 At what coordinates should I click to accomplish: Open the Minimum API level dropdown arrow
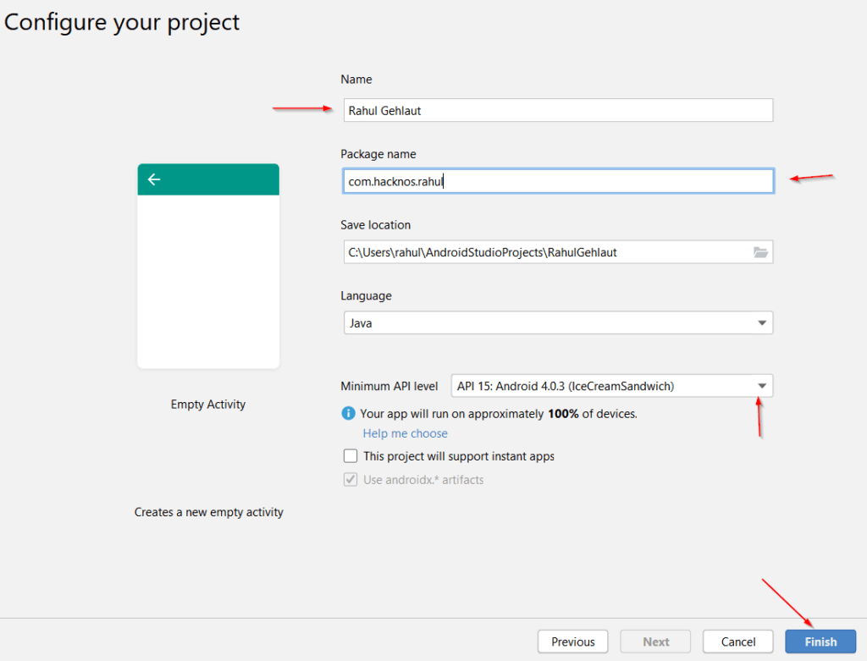point(761,386)
